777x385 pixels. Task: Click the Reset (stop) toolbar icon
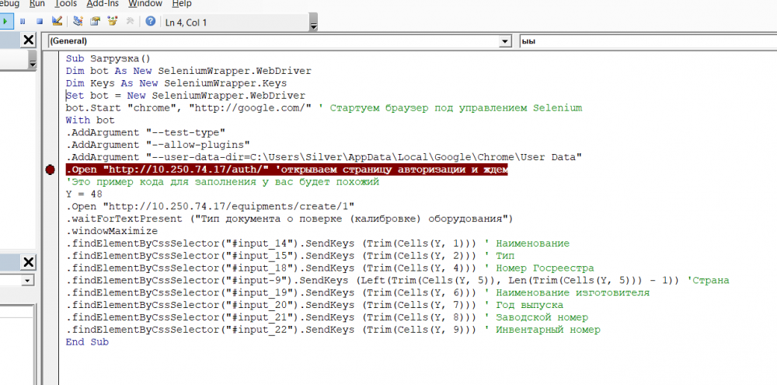[x=39, y=22]
